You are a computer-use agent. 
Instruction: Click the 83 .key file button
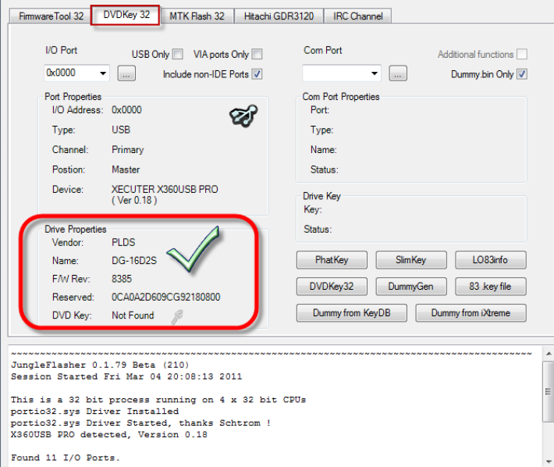tap(490, 287)
